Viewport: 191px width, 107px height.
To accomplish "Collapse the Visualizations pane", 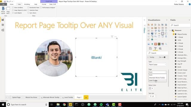I will click(167, 20).
